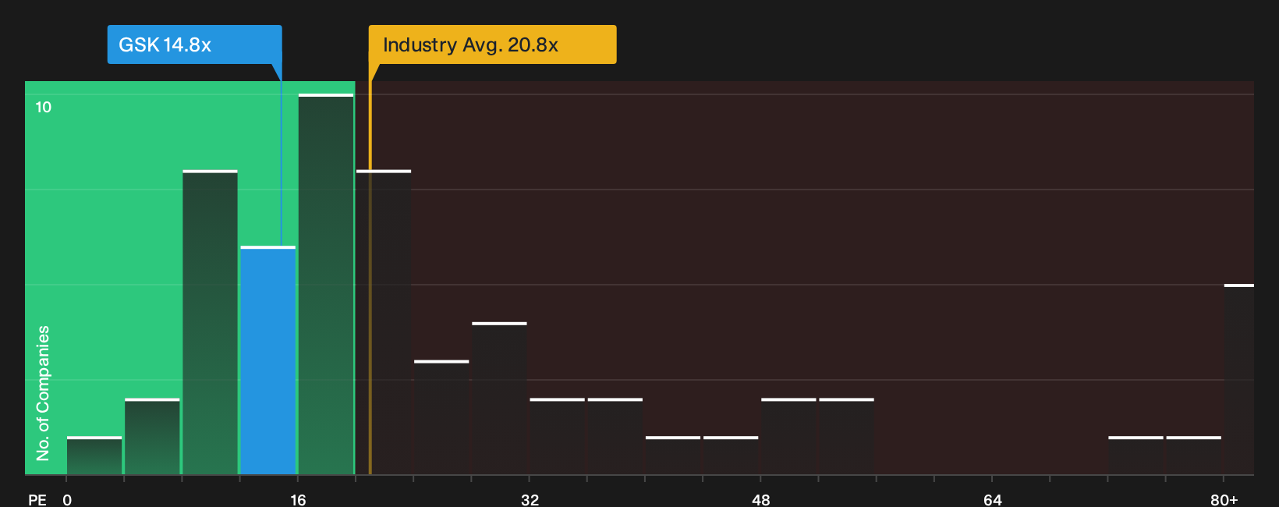Click the x-axis label 48

(761, 499)
